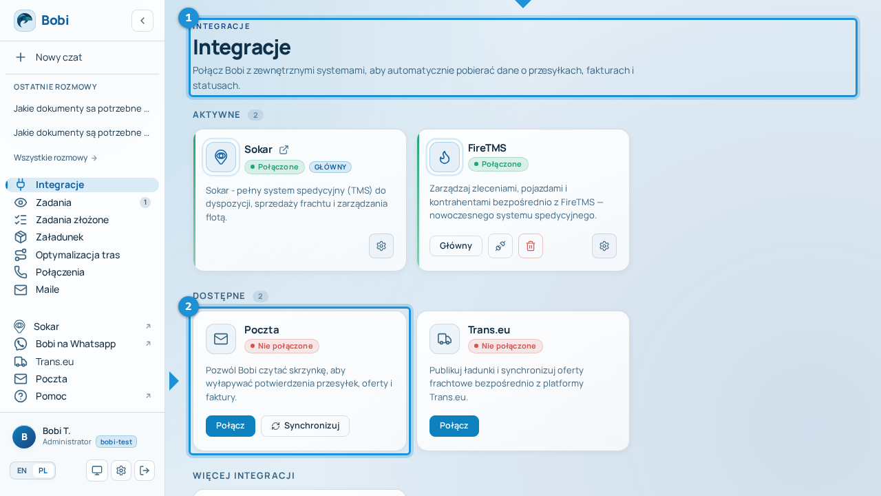This screenshot has height=496, width=881.
Task: Click the FireTMS card title
Action: [487, 147]
